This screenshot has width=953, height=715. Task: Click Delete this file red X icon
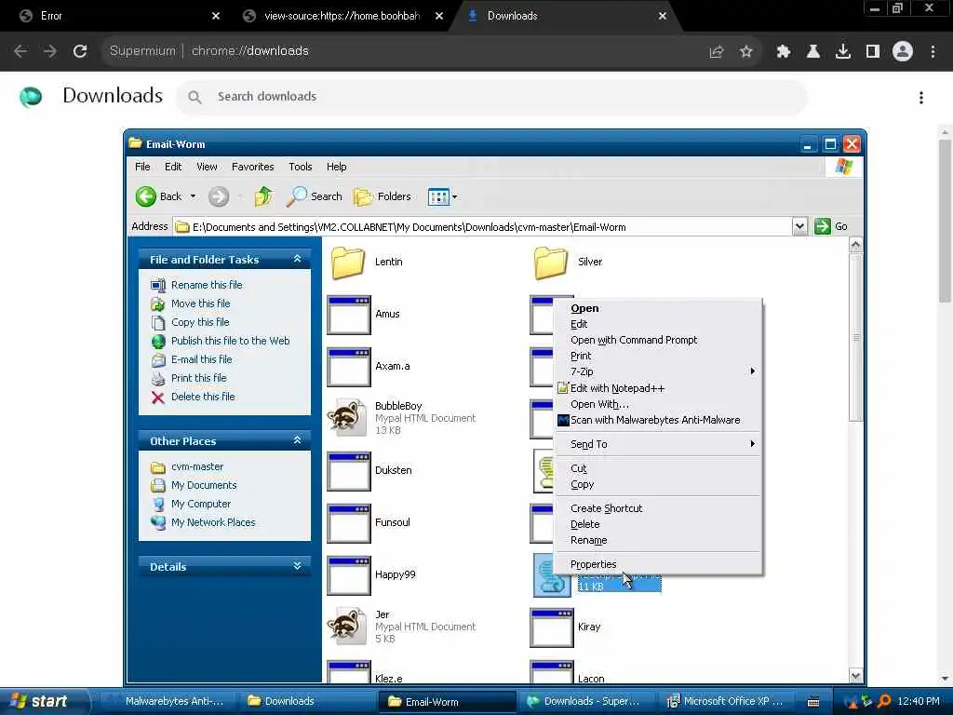click(x=158, y=398)
